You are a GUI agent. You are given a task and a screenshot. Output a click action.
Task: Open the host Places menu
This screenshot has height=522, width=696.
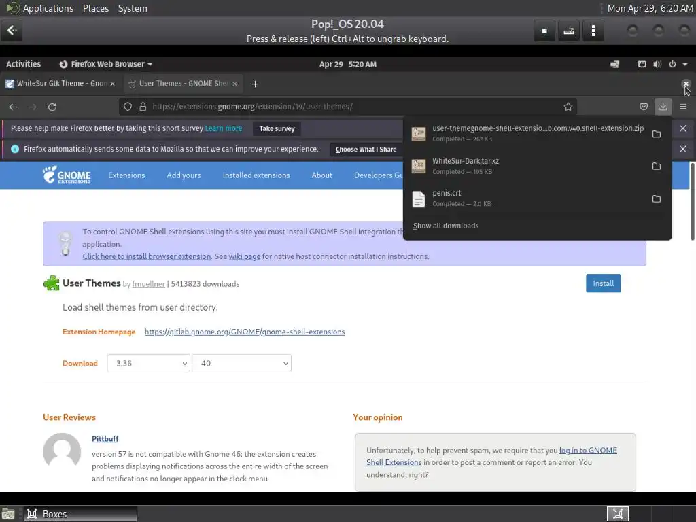click(x=95, y=8)
